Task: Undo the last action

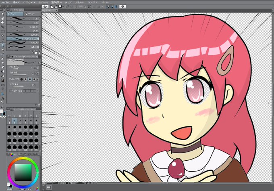Action: [x=68, y=6]
